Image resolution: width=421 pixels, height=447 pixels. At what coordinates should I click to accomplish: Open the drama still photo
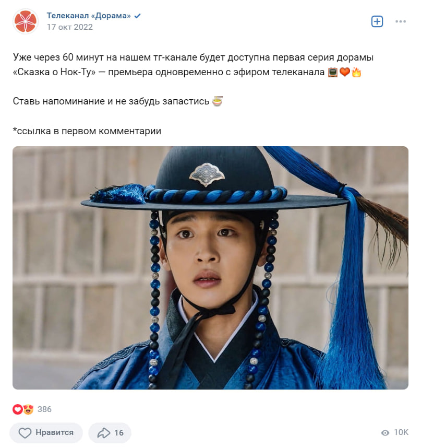coord(210,268)
